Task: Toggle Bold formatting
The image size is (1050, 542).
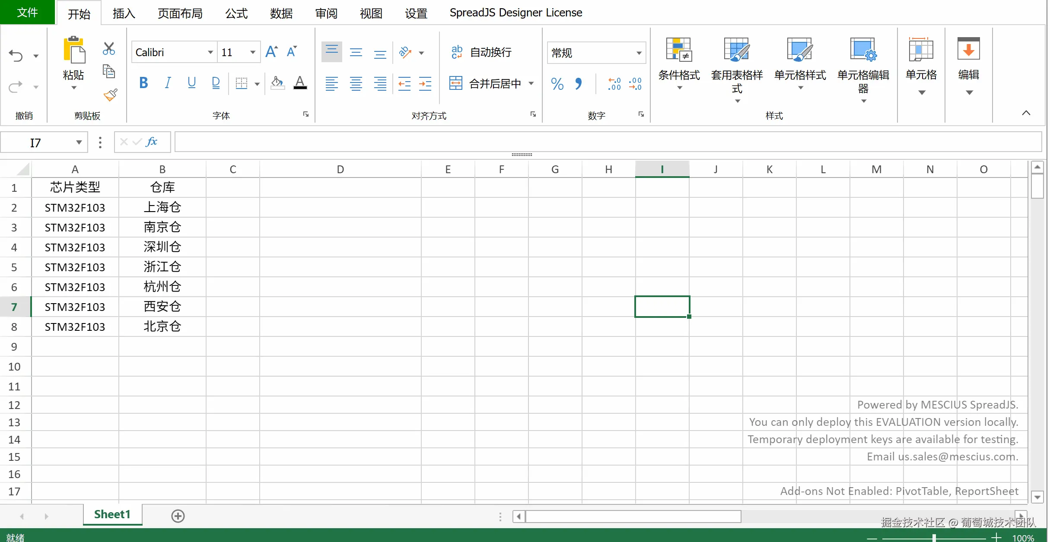Action: point(144,82)
